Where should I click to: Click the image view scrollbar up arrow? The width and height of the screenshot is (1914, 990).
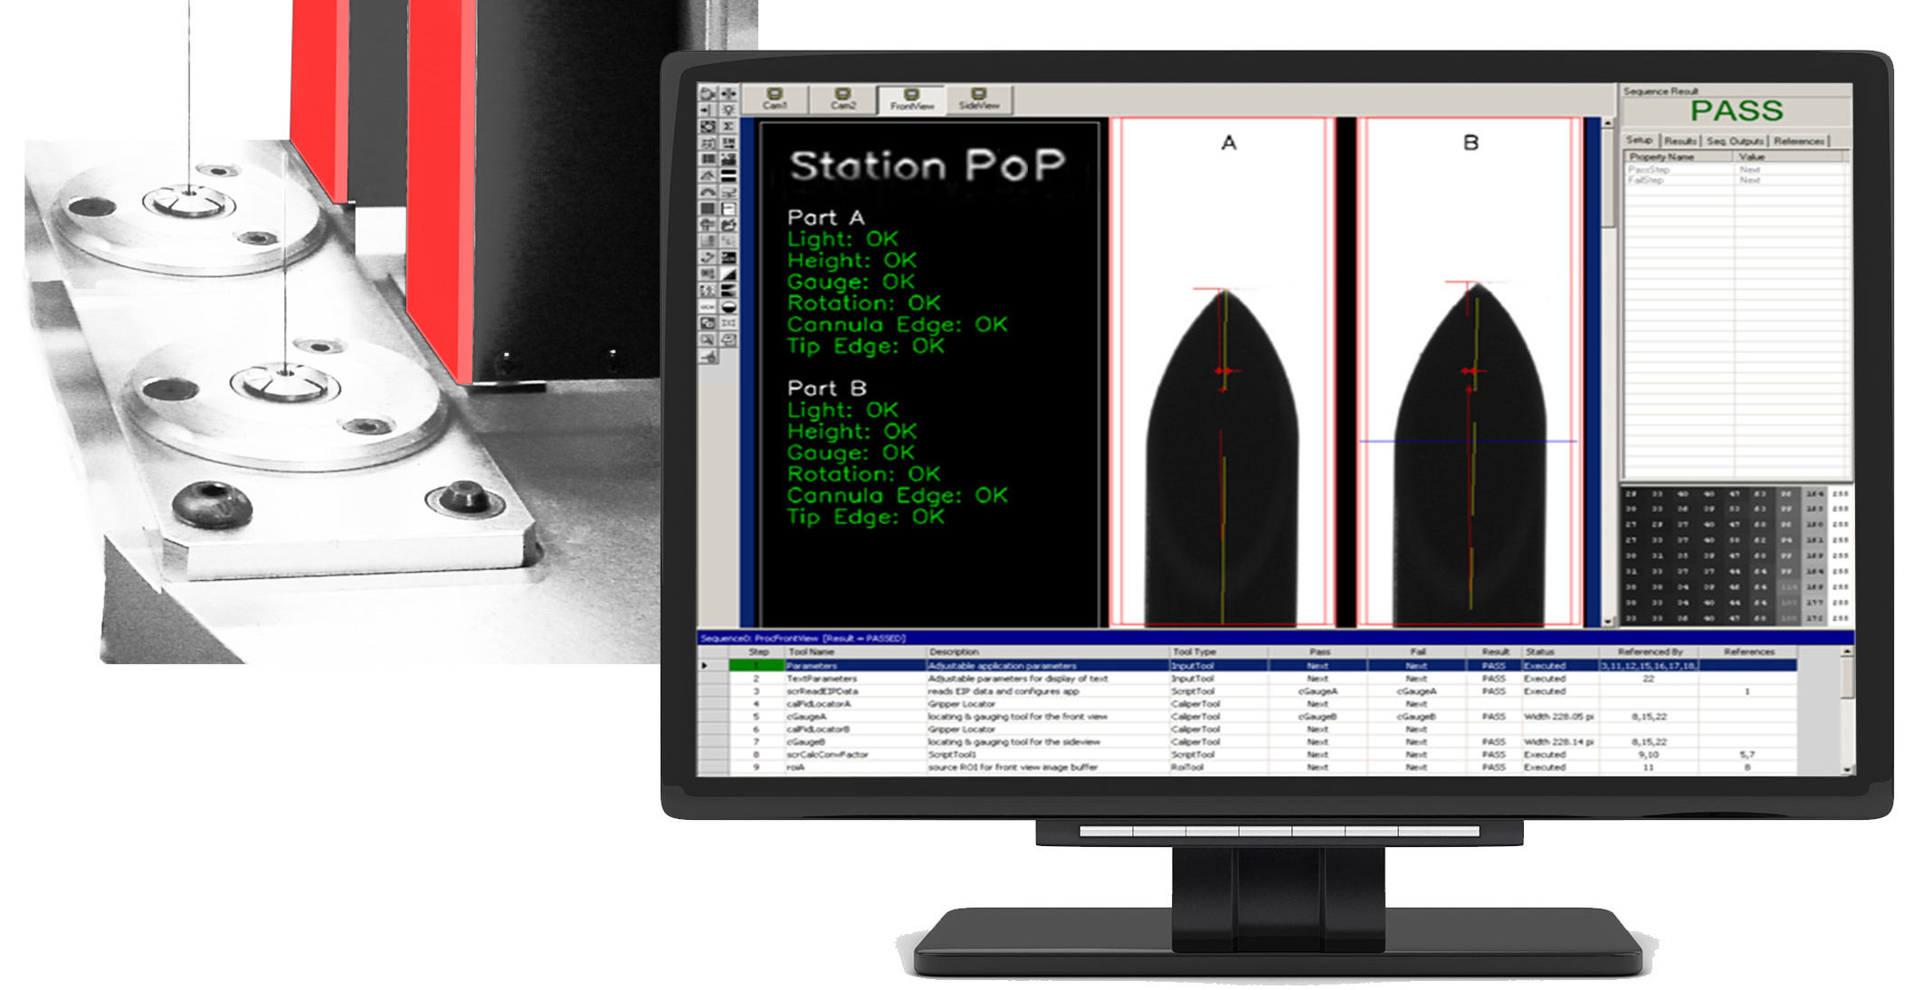click(x=1608, y=122)
